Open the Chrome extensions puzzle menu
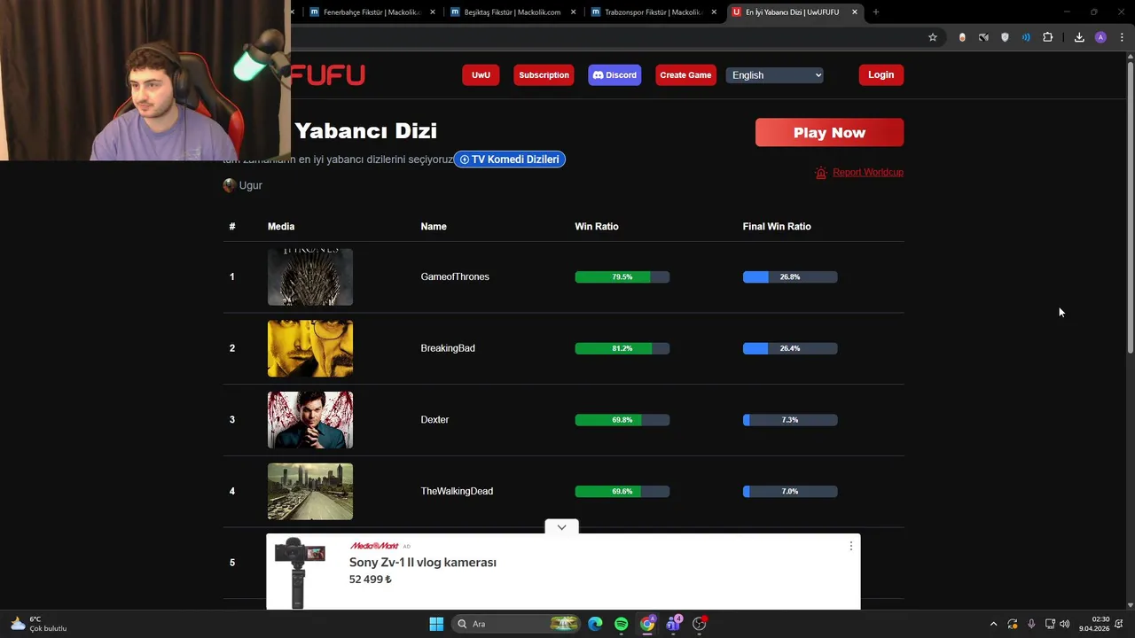 coord(1047,37)
